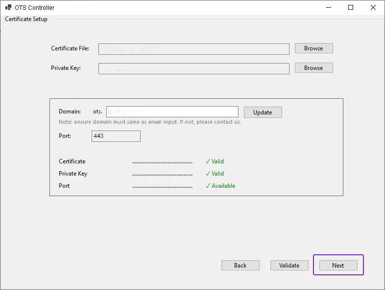Click the Certificate Valid status indicator
Image resolution: width=385 pixels, height=290 pixels.
tap(215, 161)
